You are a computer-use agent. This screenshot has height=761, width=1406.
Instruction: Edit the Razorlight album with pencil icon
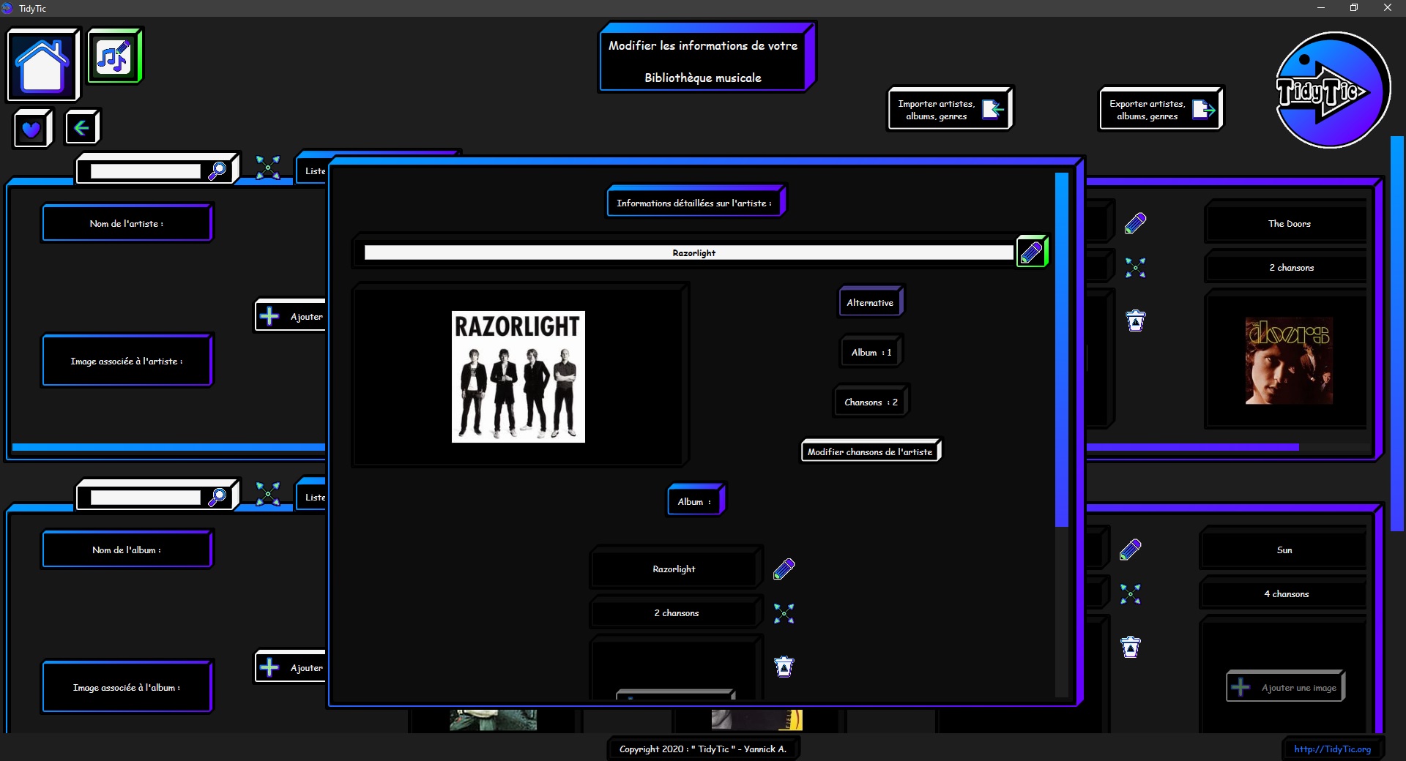(784, 569)
